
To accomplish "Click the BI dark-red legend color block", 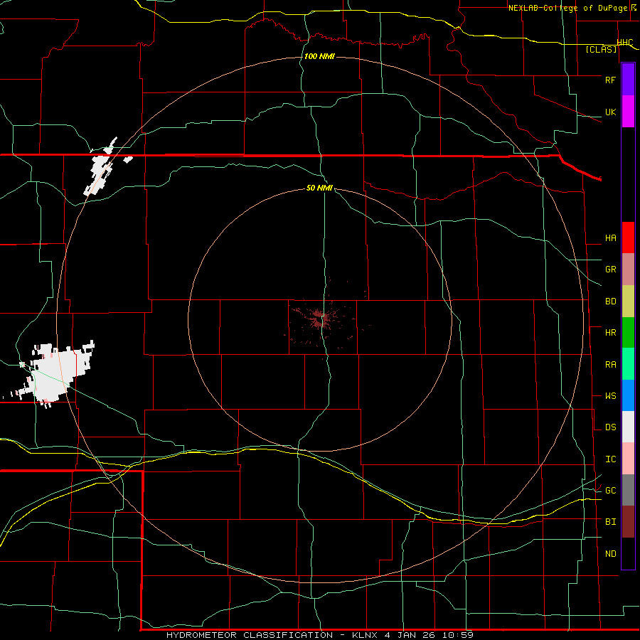I will pos(628,522).
